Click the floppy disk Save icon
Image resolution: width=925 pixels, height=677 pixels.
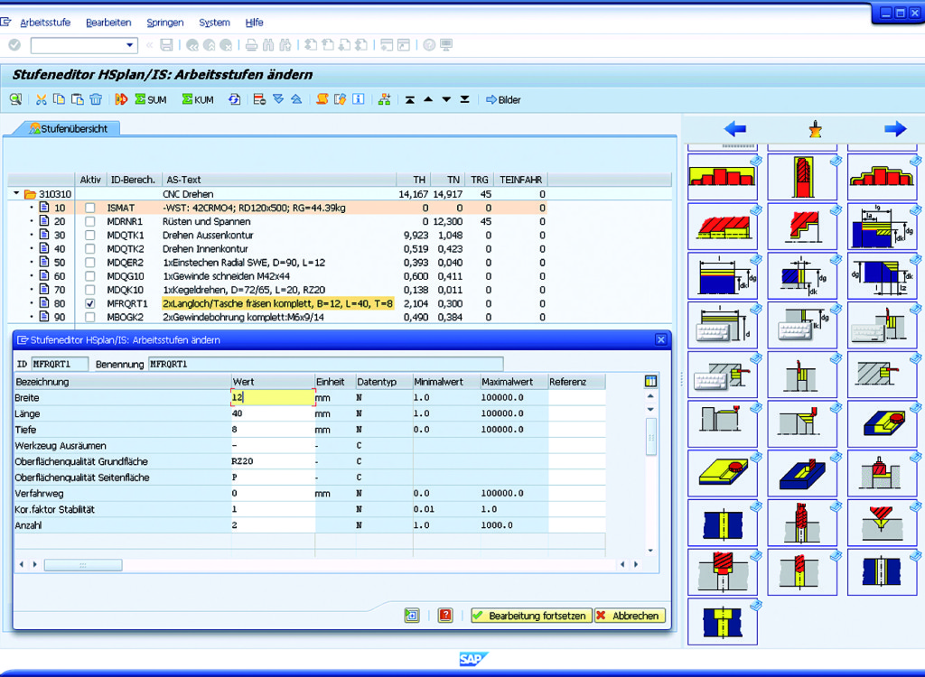coord(166,45)
